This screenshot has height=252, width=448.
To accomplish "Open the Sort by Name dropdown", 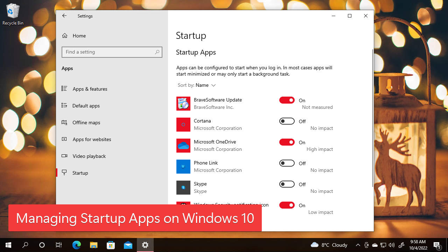I will (x=197, y=85).
